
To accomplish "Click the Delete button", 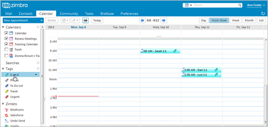I will pos(52,21).
